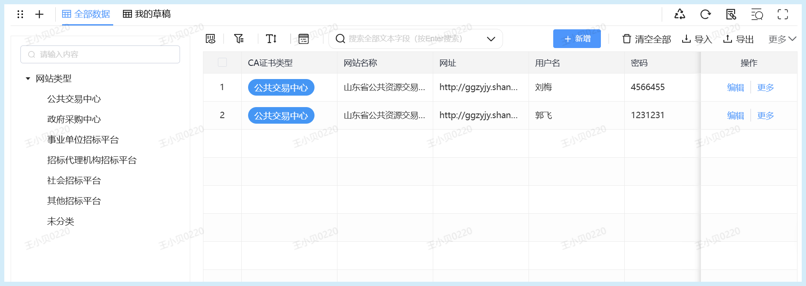Click the search magnifier icon

pos(340,39)
